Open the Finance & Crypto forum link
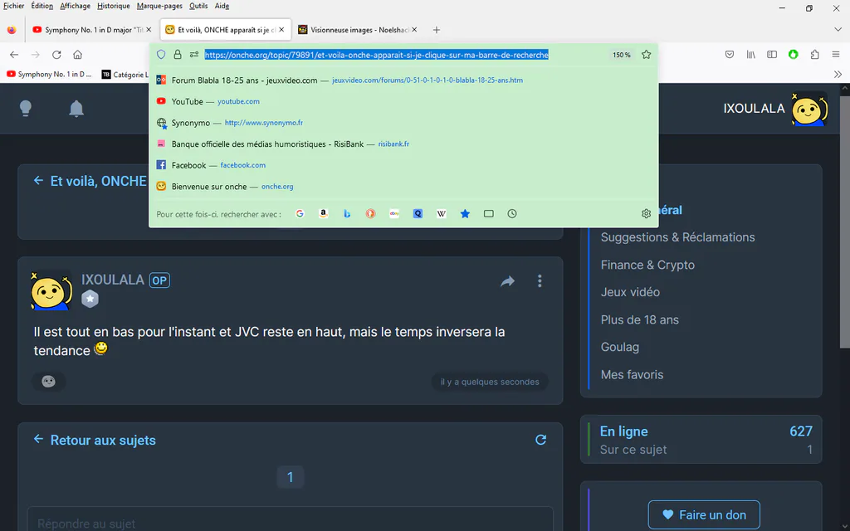This screenshot has height=531, width=850. pos(647,265)
